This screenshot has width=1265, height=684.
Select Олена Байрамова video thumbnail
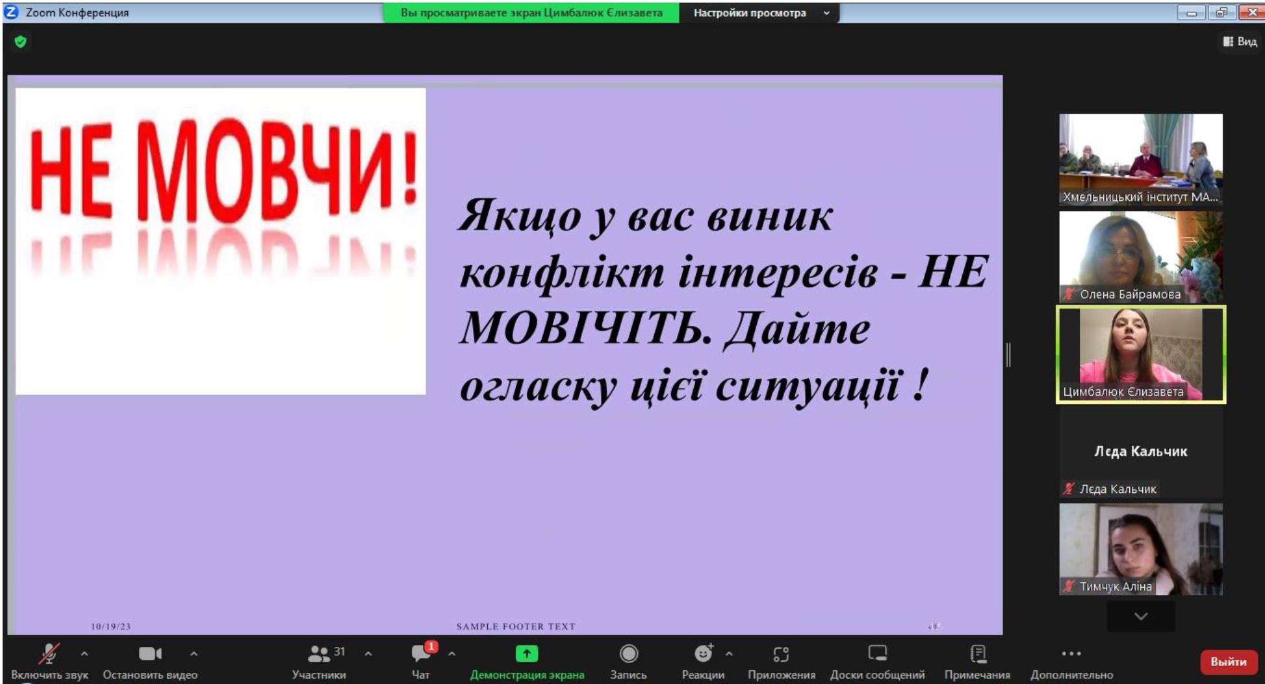coord(1140,257)
